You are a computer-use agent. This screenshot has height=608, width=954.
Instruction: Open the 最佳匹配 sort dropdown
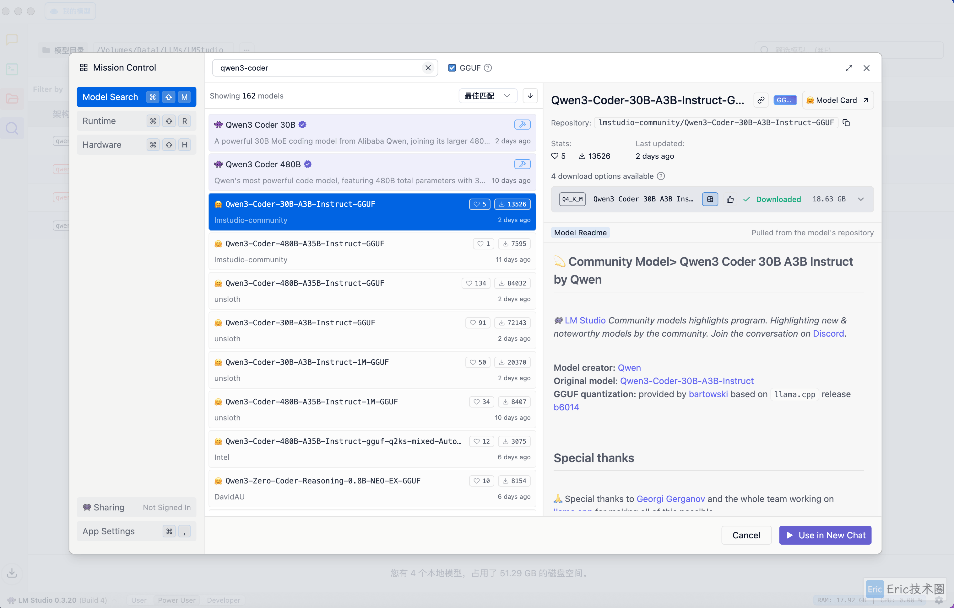[x=488, y=96]
